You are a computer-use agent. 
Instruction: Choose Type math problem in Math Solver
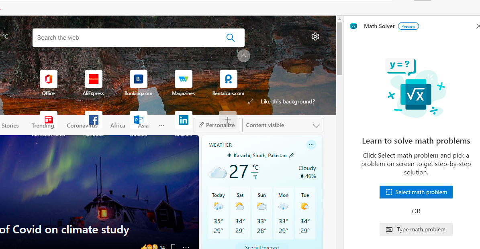coord(416,229)
